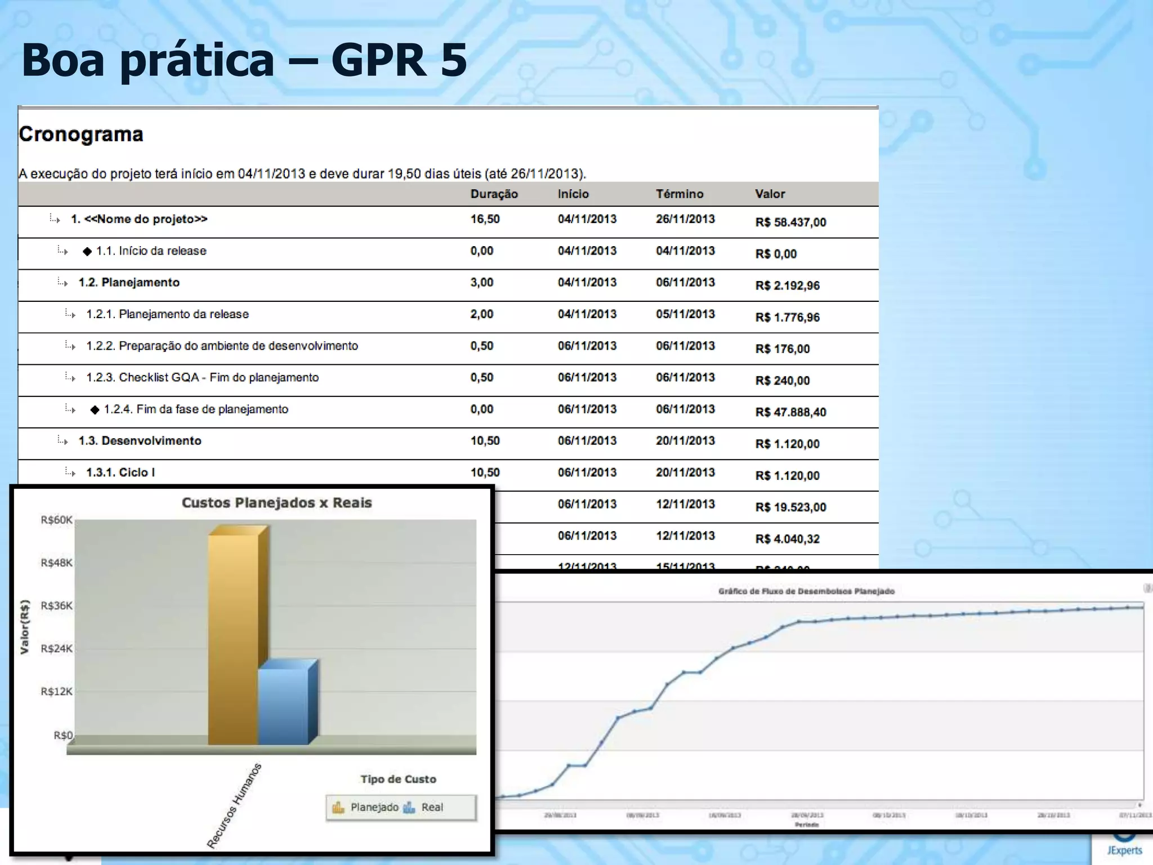Viewport: 1153px width, 865px height.
Task: Click the 'R$60K' axis label
Action: (56, 520)
